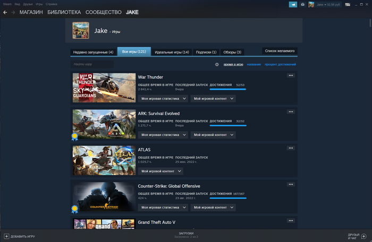Switch to the 'Недавно запущенные (4)' tab
The height and width of the screenshot is (242, 372).
(94, 52)
